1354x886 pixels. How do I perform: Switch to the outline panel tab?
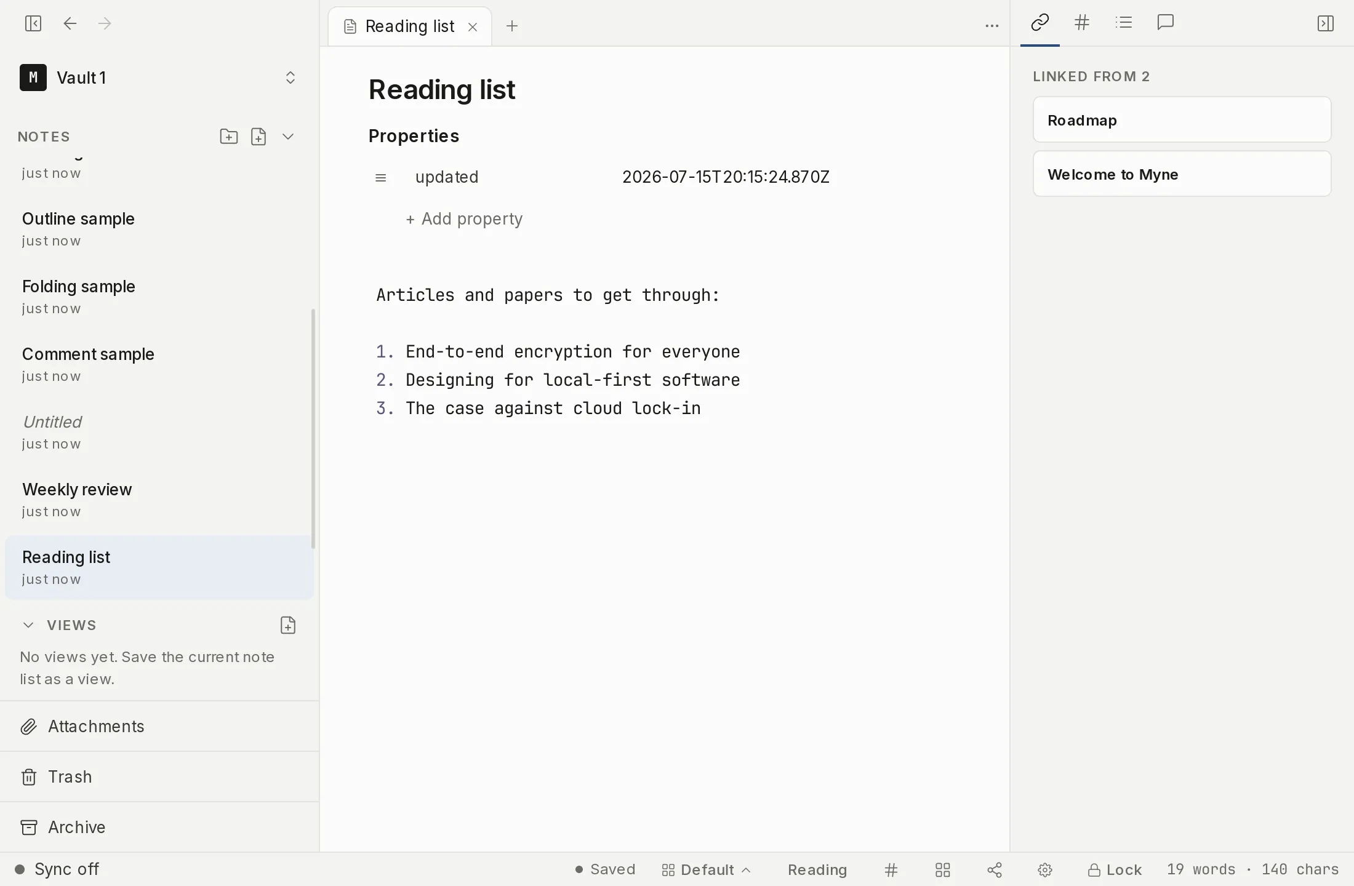[x=1124, y=23]
